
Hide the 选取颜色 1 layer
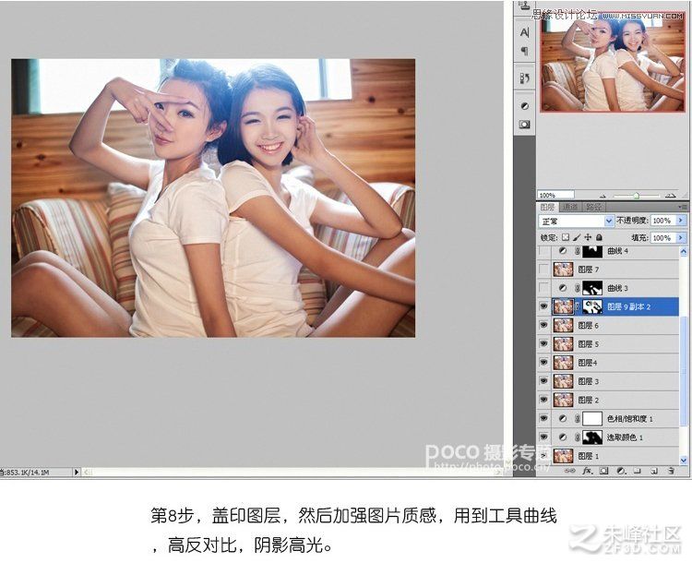[544, 437]
